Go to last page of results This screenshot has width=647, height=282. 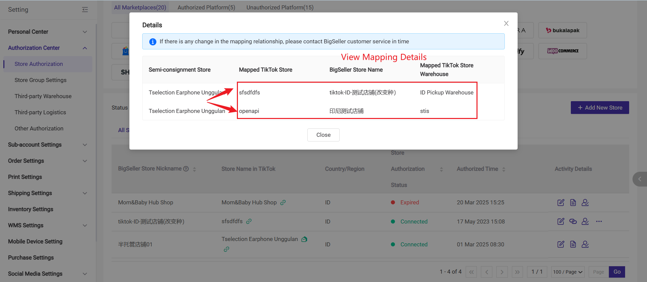pos(517,272)
